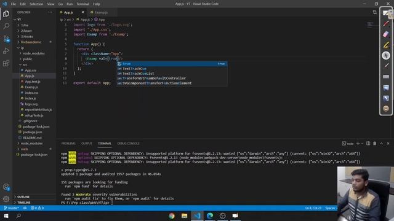Kill the terminal with the trash icon
This screenshot has height=221, width=394.
[x=375, y=143]
